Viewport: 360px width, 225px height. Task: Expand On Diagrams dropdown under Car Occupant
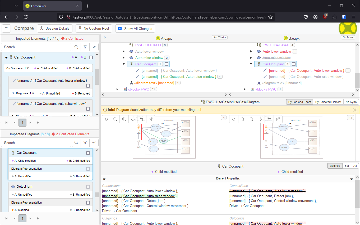click(x=27, y=68)
